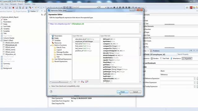The height and width of the screenshot is (111, 198).
Task: Choose getClass() method
Action: click(x=108, y=65)
